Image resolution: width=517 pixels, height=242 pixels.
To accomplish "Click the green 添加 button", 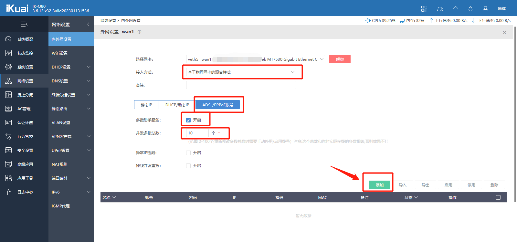I will click(x=380, y=185).
